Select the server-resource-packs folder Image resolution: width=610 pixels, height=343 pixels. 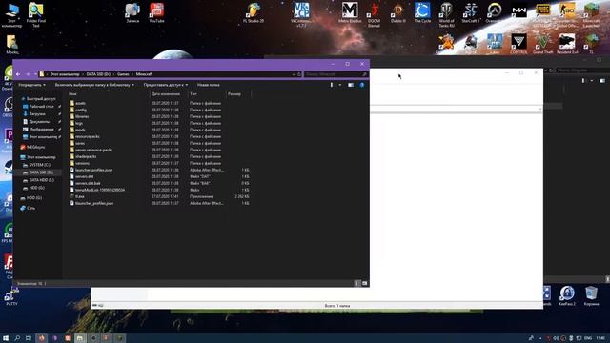(x=93, y=150)
